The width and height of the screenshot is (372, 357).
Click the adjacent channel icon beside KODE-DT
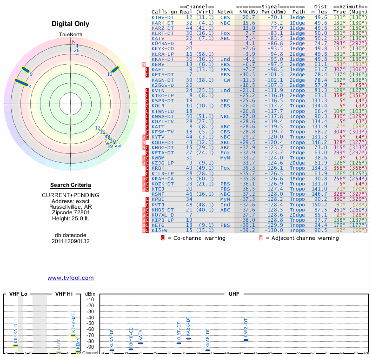pyautogui.click(x=144, y=142)
